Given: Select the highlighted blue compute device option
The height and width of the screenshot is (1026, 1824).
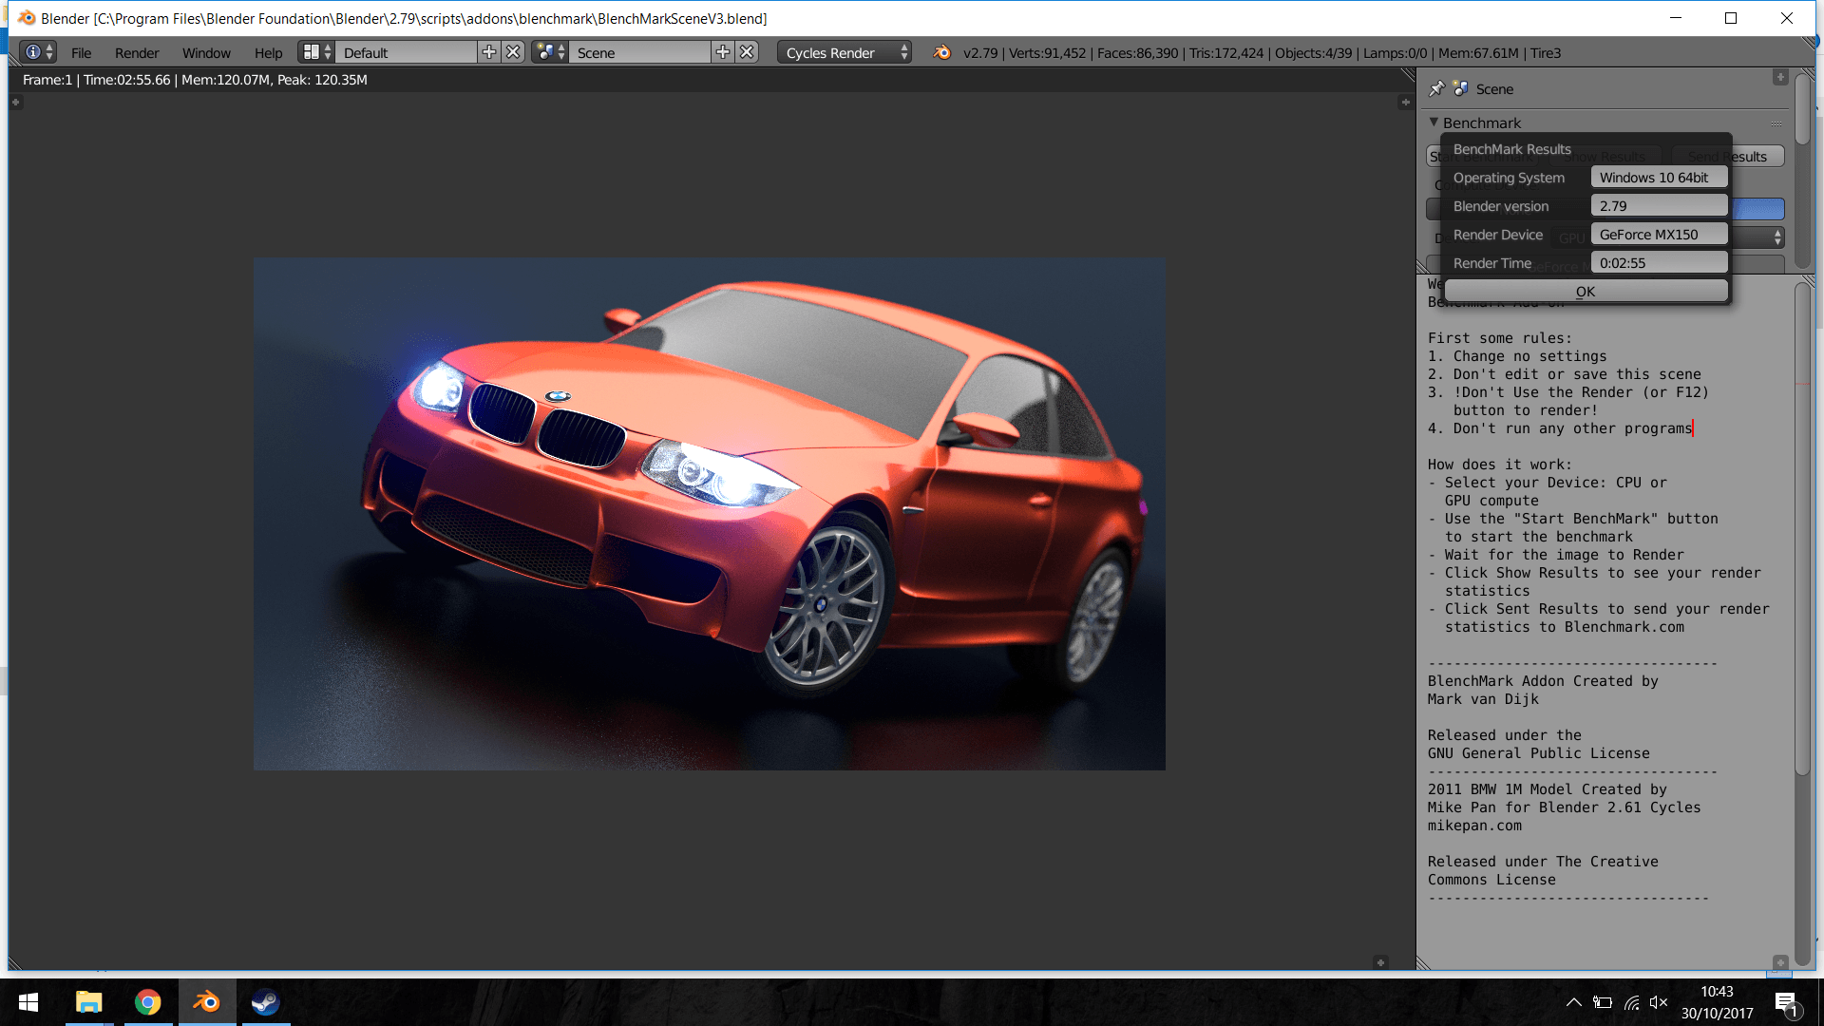Looking at the screenshot, I should click(x=1758, y=209).
